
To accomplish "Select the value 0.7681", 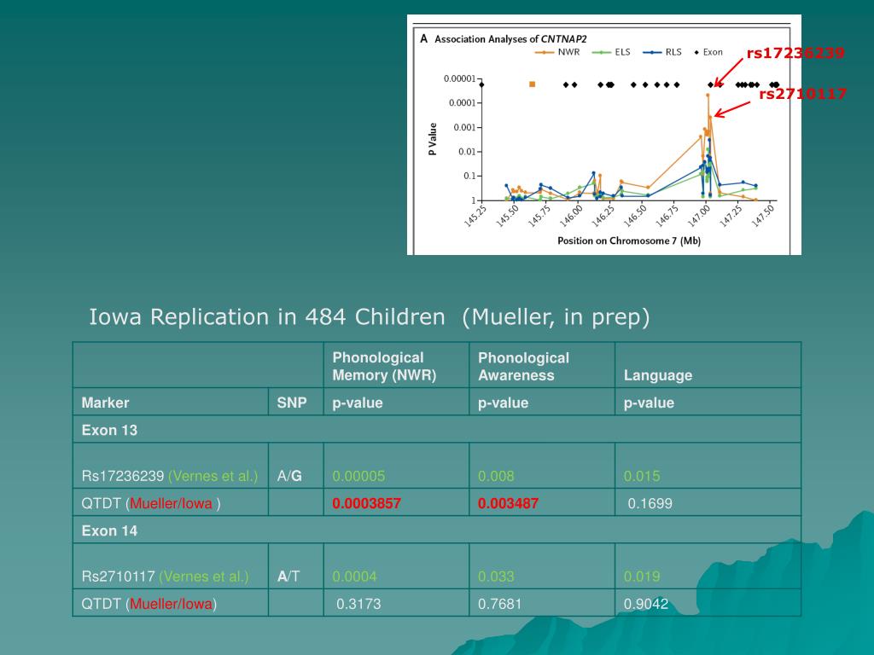I will pos(500,604).
